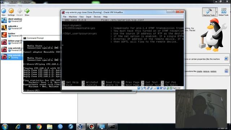Viewport: 231px width, 130px height.
Task: Open View menu in the VM window
Action: coord(81,17)
